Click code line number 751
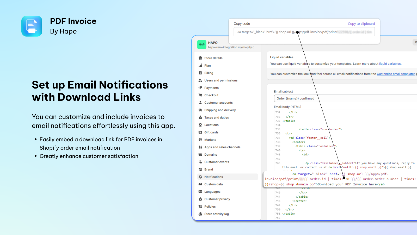 click(x=278, y=214)
